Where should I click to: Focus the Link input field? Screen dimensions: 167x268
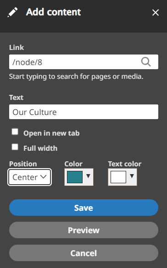pos(83,62)
